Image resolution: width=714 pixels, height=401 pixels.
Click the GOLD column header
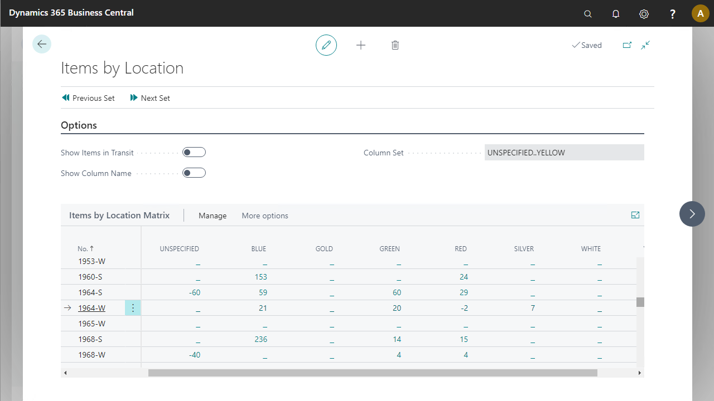(x=324, y=249)
